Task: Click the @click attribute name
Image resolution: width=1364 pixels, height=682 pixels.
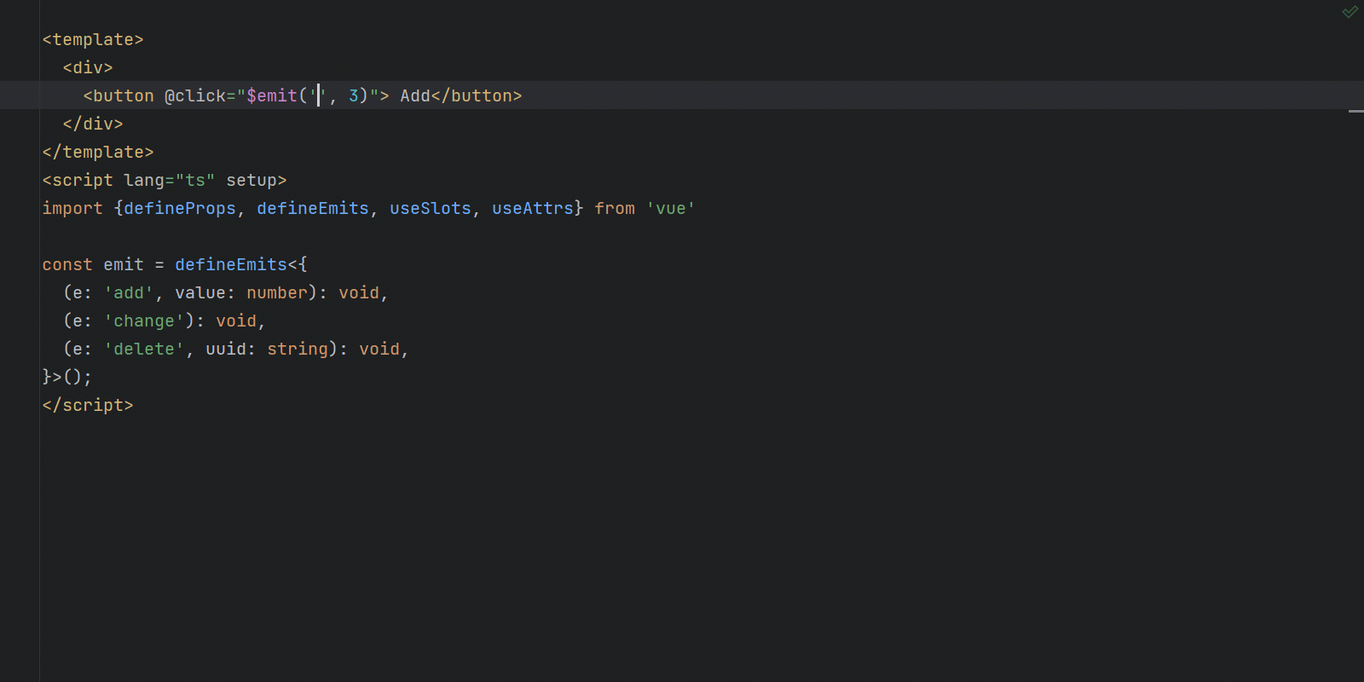Action: coord(195,95)
